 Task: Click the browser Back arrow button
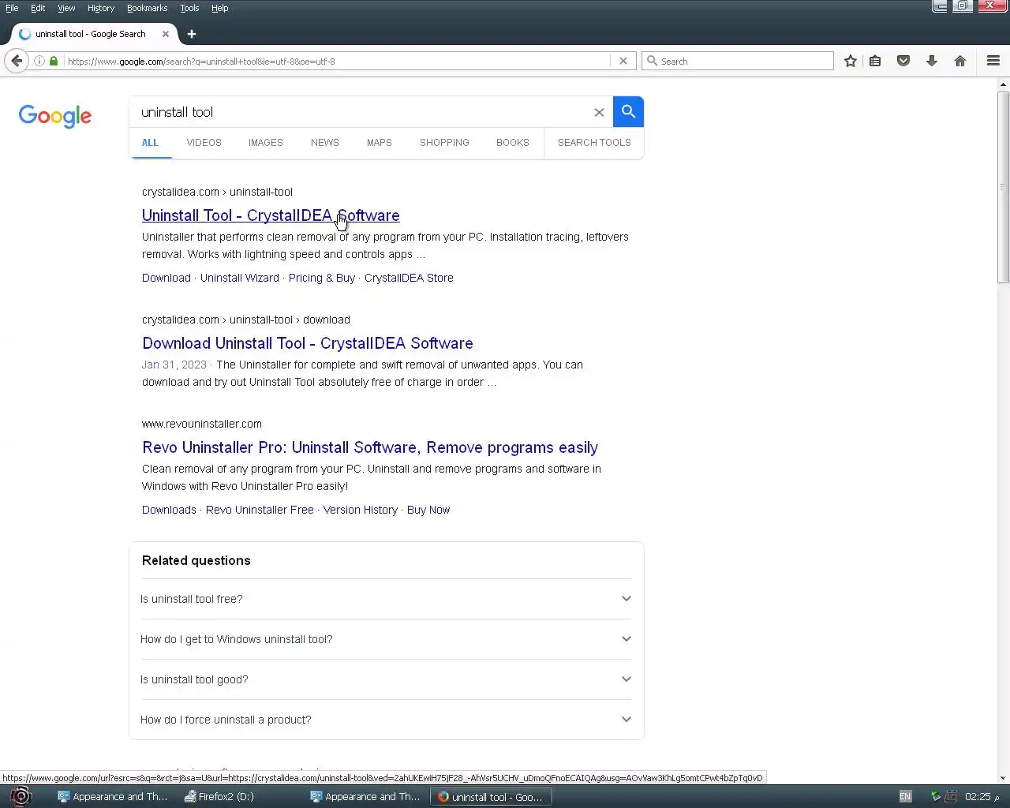coord(17,61)
